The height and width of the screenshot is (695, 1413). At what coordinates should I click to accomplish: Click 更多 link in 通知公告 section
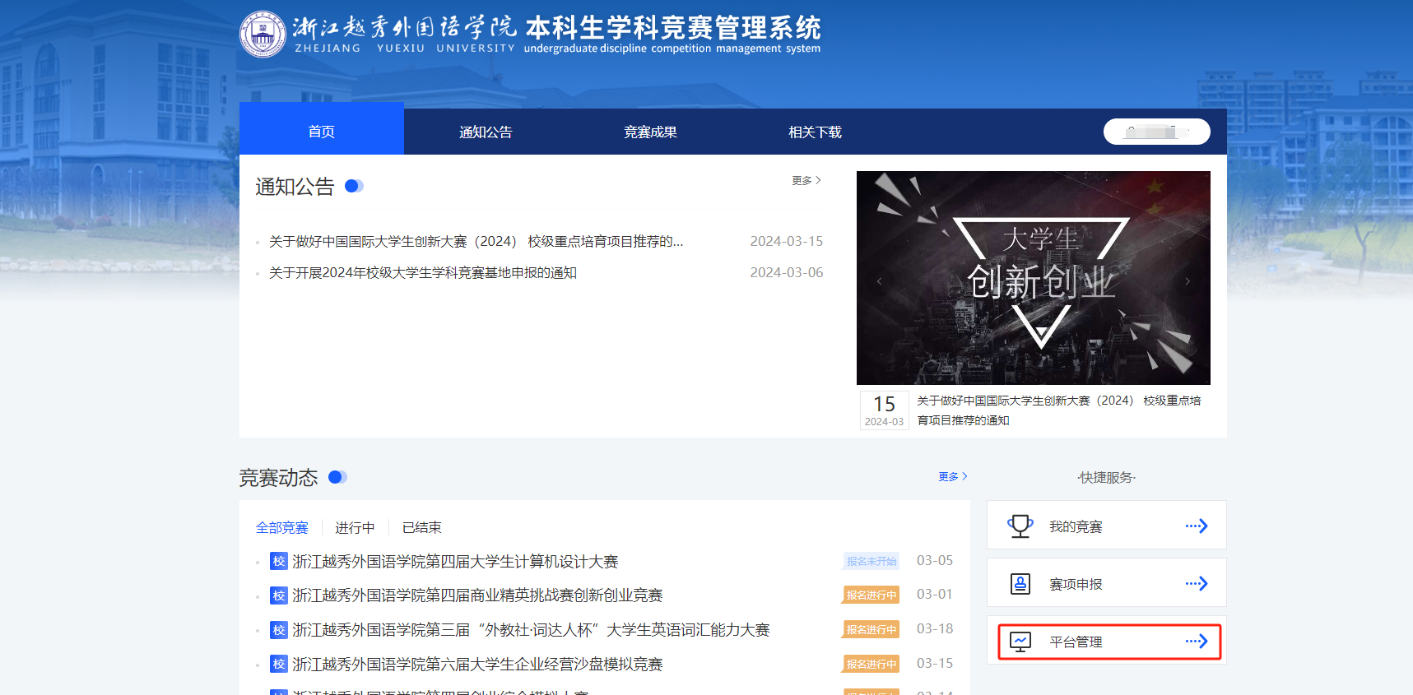click(x=806, y=180)
